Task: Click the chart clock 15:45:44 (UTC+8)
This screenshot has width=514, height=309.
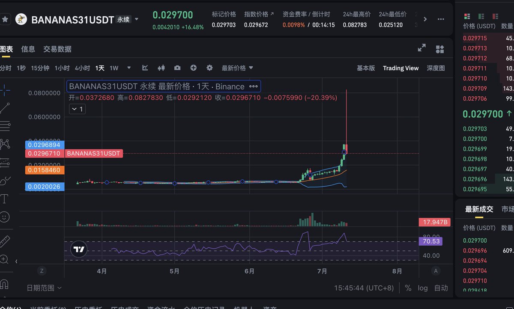Action: pos(364,288)
